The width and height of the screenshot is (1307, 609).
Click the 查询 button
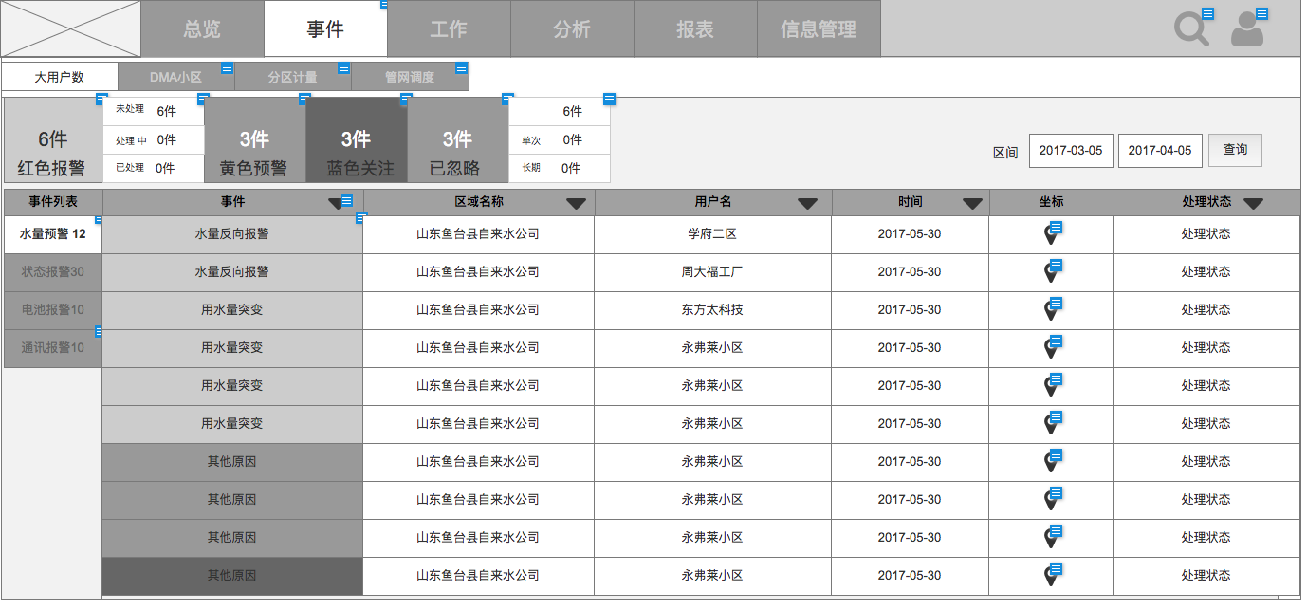(1235, 150)
